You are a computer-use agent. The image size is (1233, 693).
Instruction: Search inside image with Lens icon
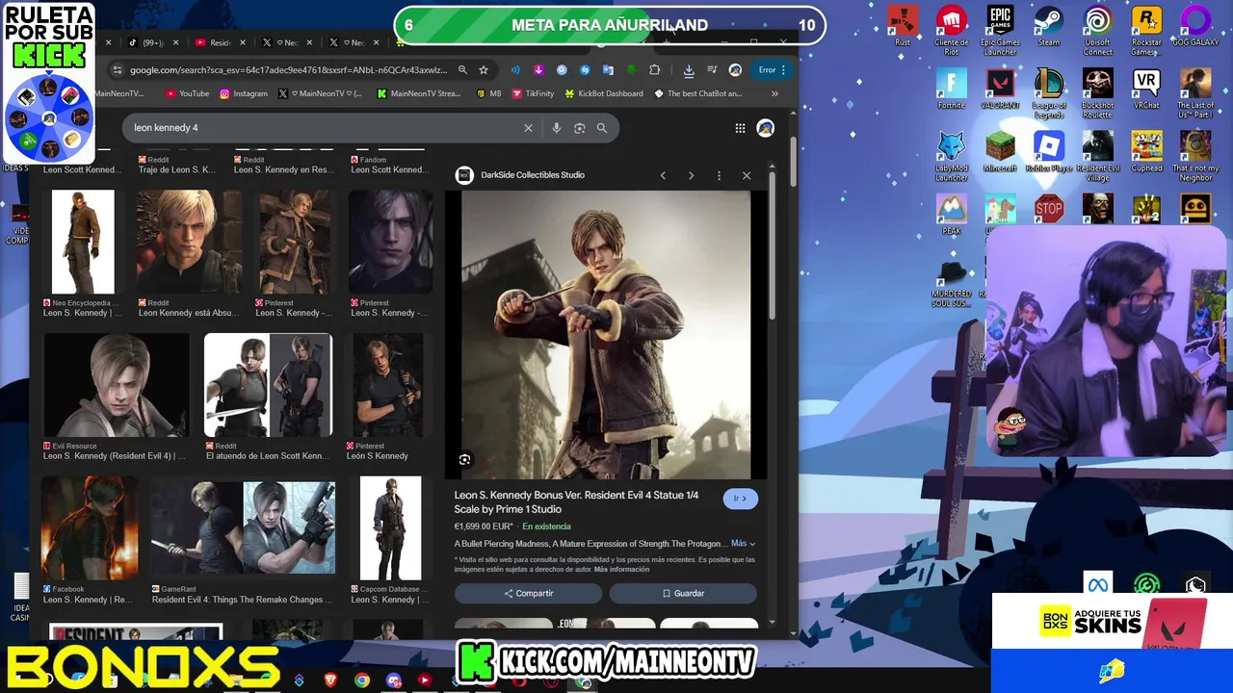point(464,460)
